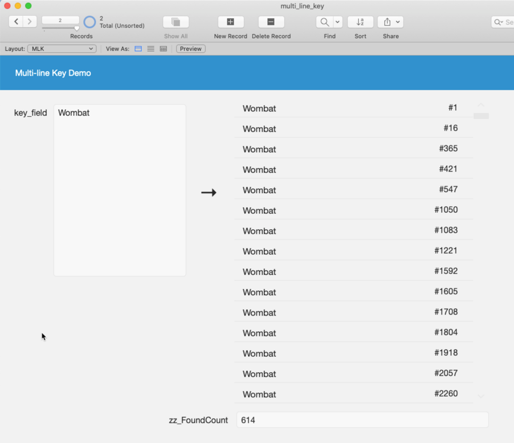This screenshot has width=514, height=443.
Task: Click the Sort records icon
Action: (360, 22)
